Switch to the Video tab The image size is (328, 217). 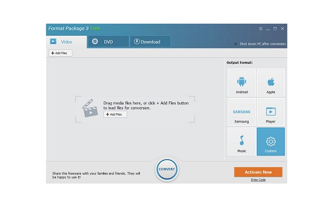click(x=67, y=42)
